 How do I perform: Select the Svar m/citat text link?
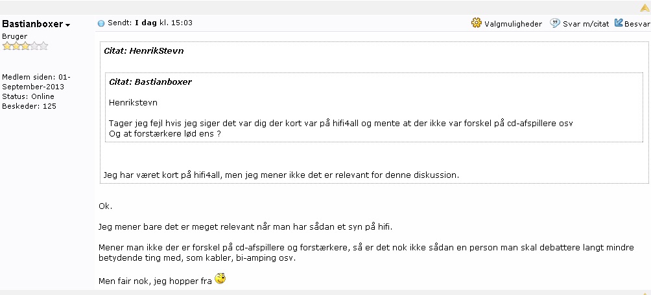pos(586,24)
